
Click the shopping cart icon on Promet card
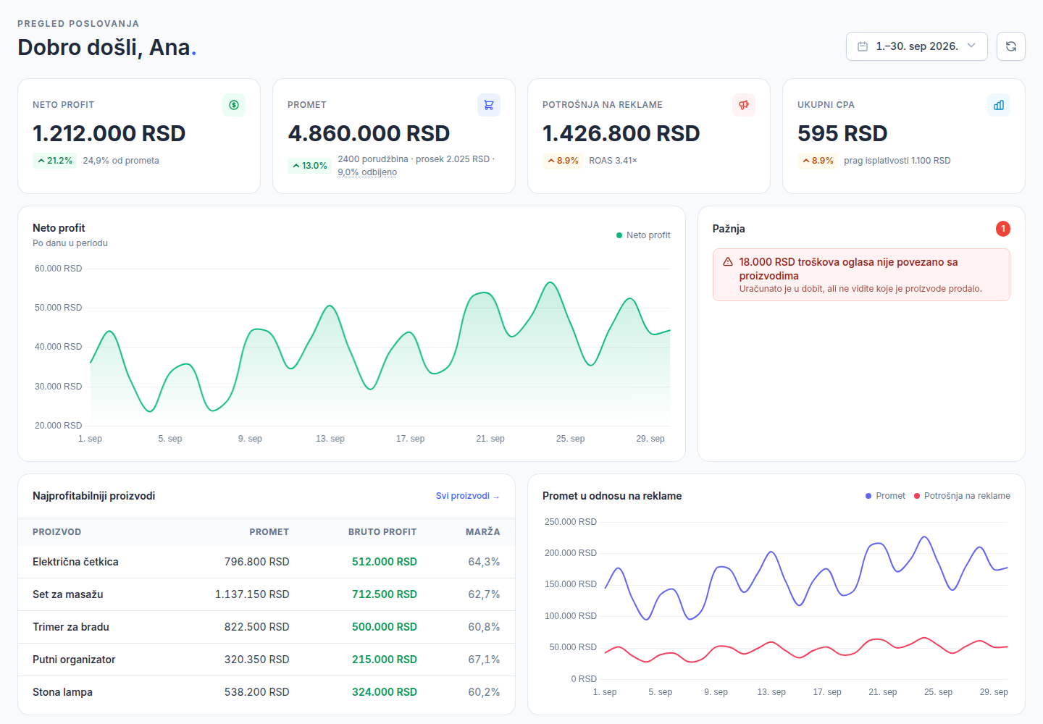pyautogui.click(x=489, y=105)
